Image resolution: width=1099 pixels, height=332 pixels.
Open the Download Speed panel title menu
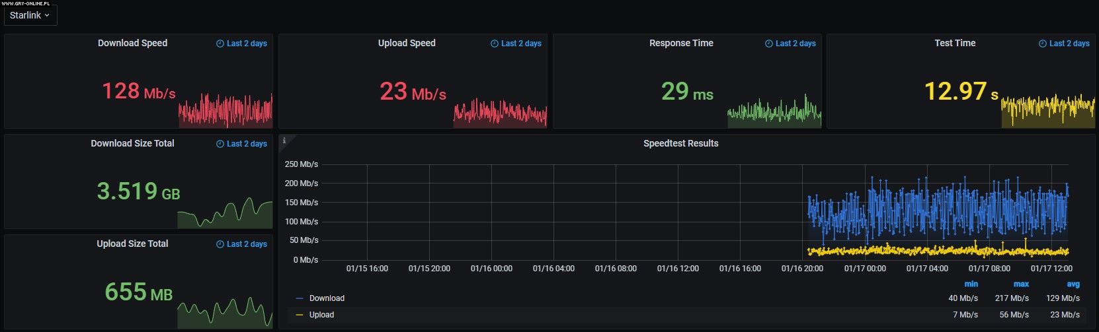132,43
